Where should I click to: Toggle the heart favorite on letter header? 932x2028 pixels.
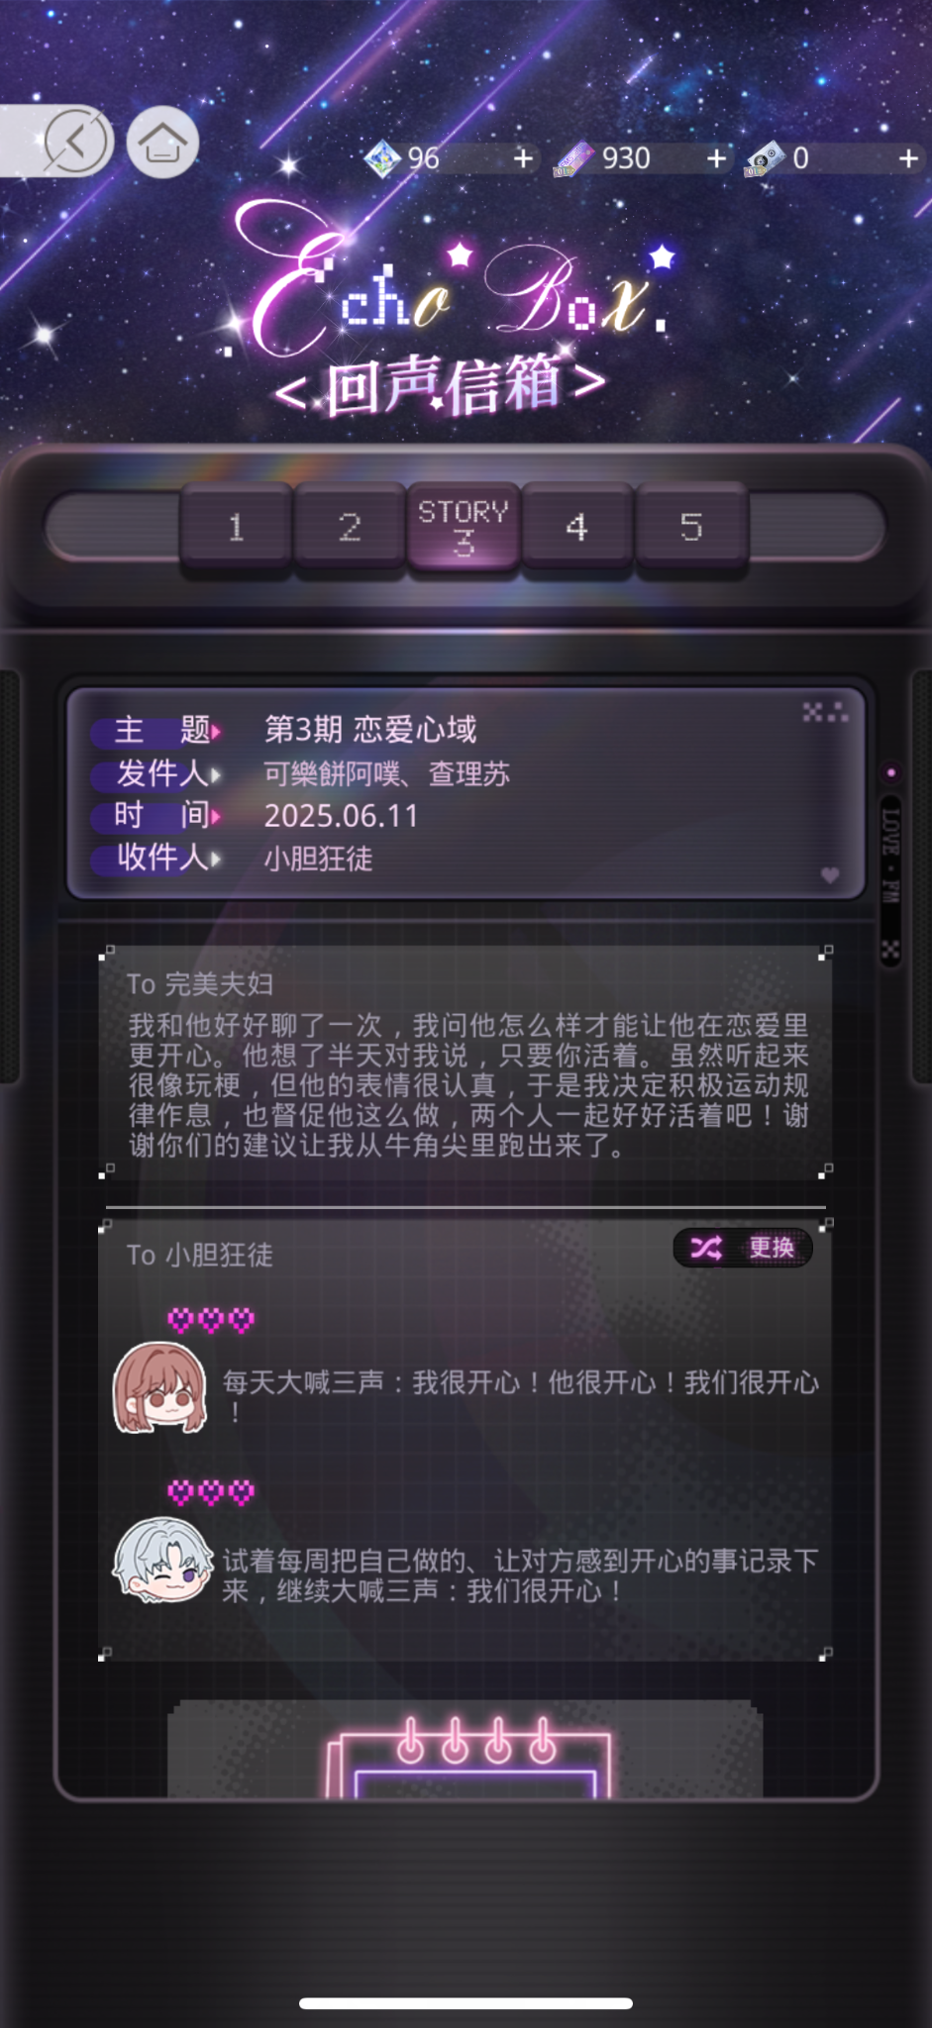[x=830, y=874]
